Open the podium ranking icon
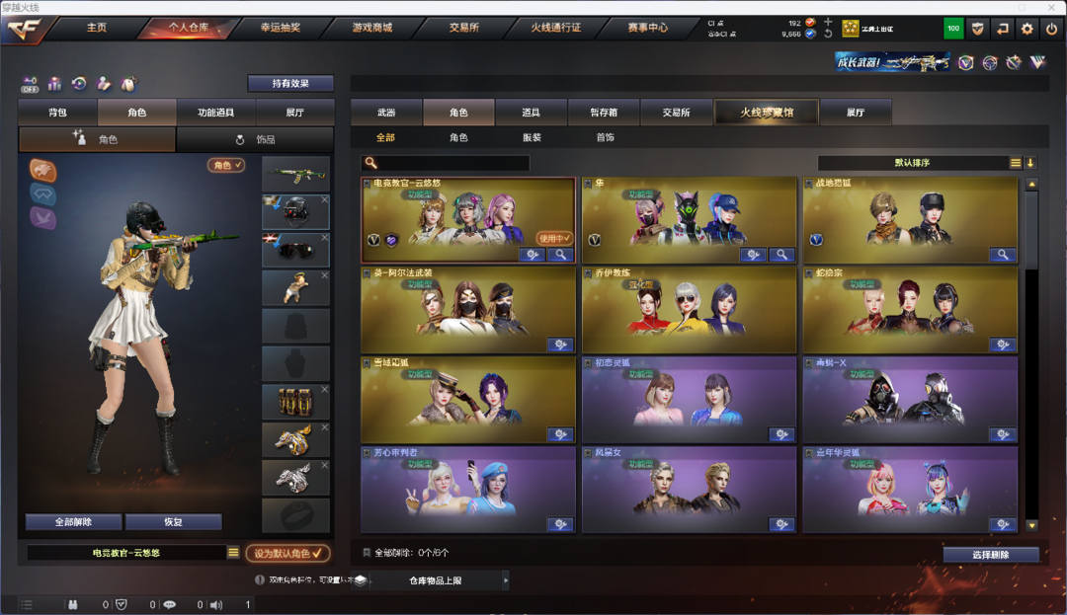1067x615 pixels. [54, 84]
